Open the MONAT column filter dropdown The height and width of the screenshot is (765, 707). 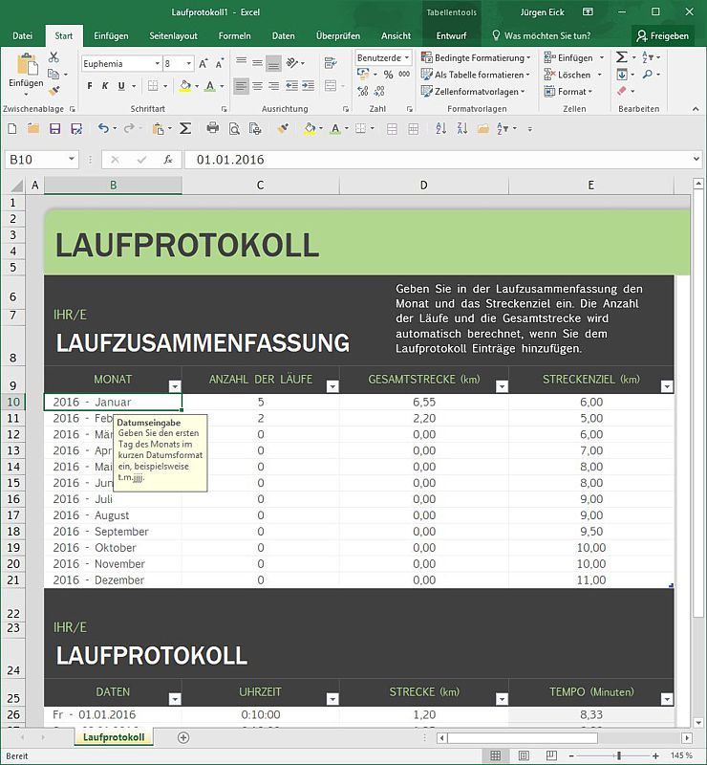pyautogui.click(x=174, y=386)
